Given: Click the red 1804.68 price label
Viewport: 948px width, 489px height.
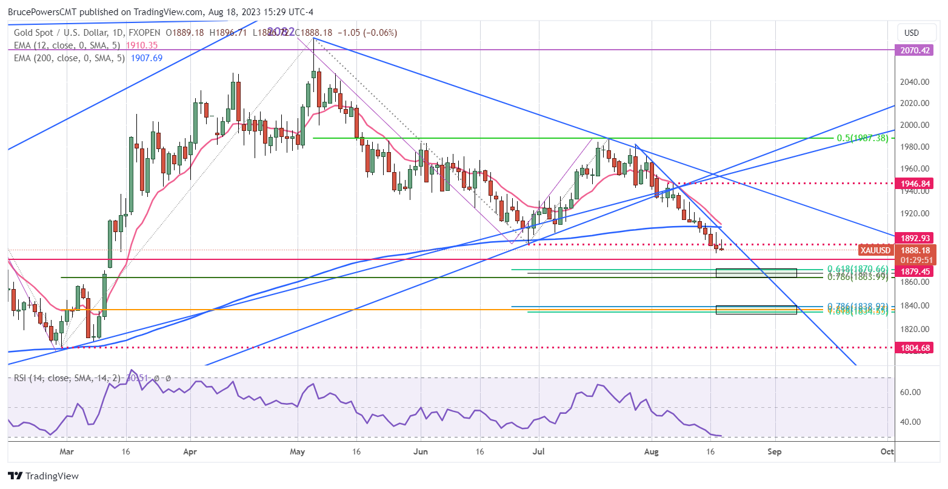Looking at the screenshot, I should [x=913, y=348].
